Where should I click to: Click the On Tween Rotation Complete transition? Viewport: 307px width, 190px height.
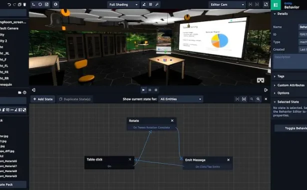click(152, 127)
